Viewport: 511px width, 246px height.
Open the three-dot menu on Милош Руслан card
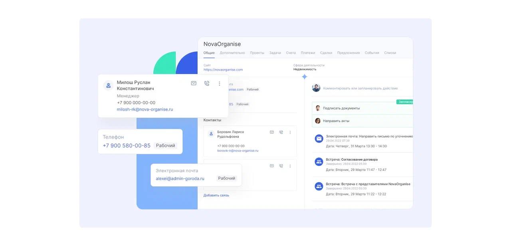(219, 83)
